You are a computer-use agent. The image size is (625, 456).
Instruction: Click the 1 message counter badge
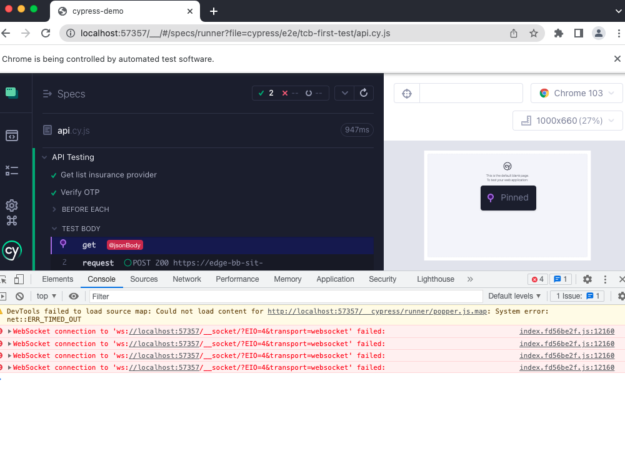(x=561, y=279)
